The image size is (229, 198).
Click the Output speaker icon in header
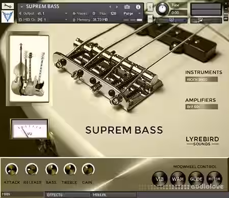coord(20,13)
